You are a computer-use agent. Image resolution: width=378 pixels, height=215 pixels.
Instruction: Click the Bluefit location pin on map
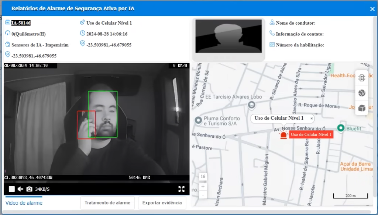coord(341,128)
